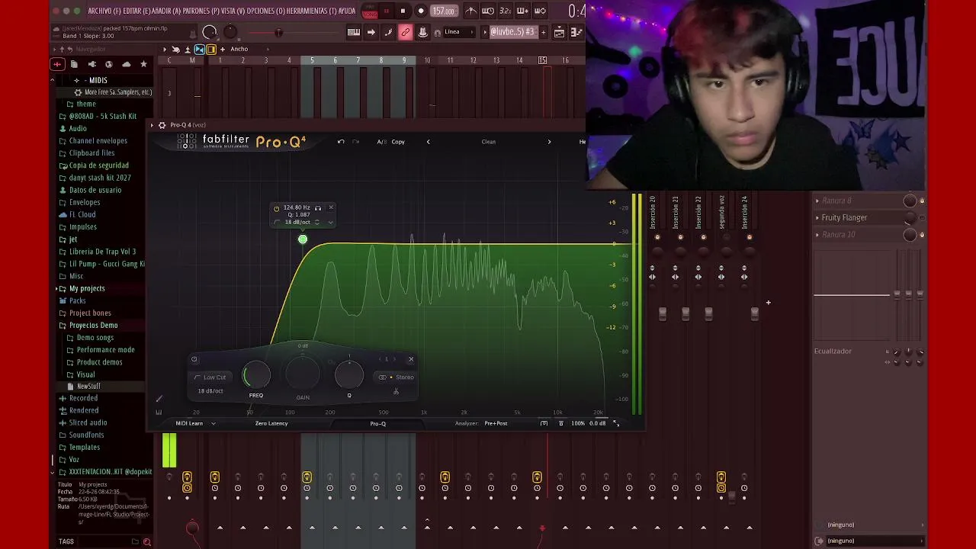Viewport: 976px width, 549px height.
Task: Open Zero Latency processing mode menu
Action: click(271, 424)
